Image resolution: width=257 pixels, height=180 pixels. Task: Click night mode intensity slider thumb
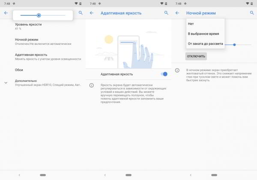pyautogui.click(x=234, y=44)
